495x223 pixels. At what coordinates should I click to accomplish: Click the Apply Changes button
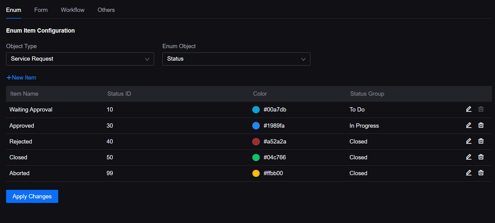[x=32, y=196]
